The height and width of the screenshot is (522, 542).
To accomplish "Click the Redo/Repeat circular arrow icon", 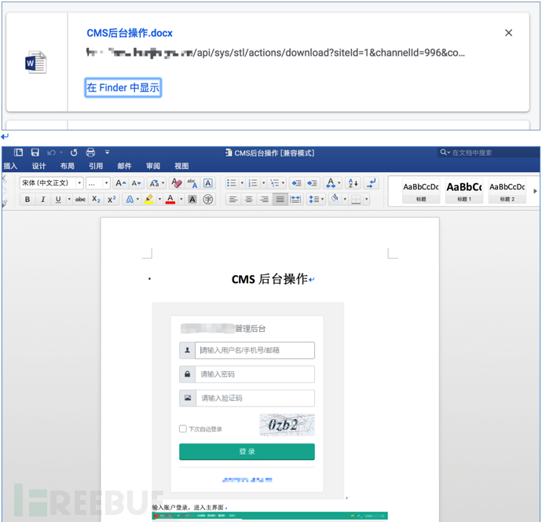I will pyautogui.click(x=74, y=153).
